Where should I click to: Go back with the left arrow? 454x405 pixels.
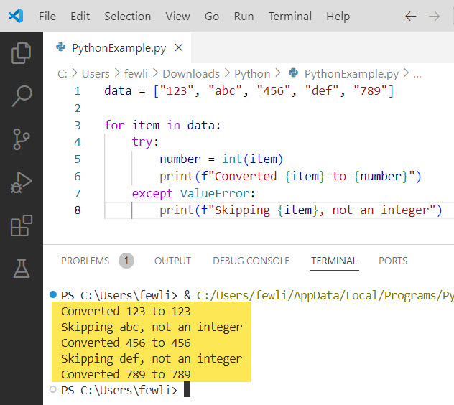pos(410,17)
